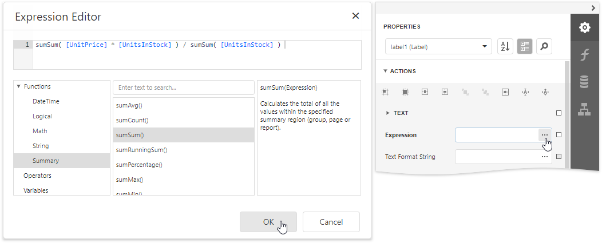This screenshot has height=243, width=602.
Task: Open the label1 (Label) dropdown
Action: pyautogui.click(x=438, y=47)
